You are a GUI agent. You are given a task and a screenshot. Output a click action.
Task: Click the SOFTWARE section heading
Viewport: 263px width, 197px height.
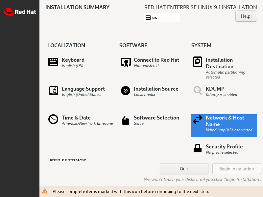pyautogui.click(x=133, y=45)
